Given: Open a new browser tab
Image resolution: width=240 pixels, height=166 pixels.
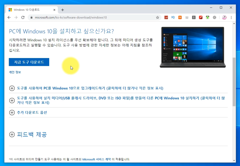Looking at the screenshot, I should (x=62, y=10).
